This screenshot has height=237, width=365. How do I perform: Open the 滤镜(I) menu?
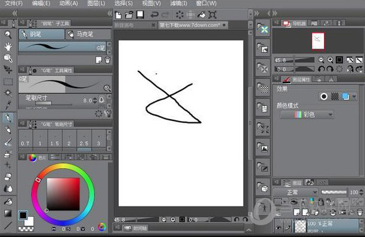click(178, 3)
